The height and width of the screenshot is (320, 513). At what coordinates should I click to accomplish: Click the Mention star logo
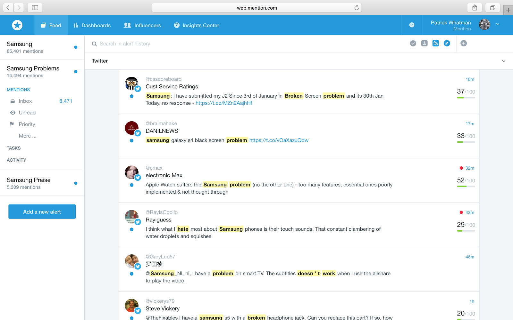click(x=17, y=25)
